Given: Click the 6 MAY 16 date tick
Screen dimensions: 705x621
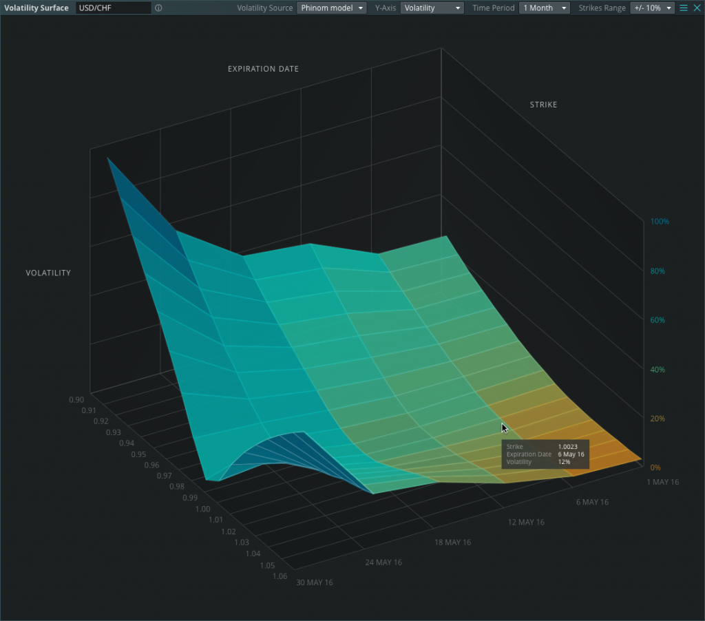Looking at the screenshot, I should 591,502.
